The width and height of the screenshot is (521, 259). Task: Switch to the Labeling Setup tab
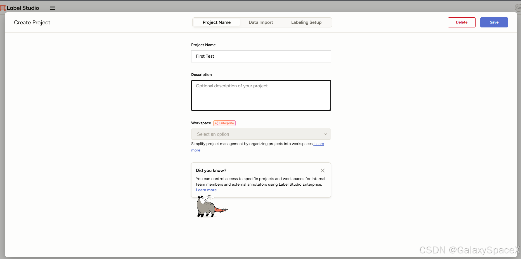[306, 22]
